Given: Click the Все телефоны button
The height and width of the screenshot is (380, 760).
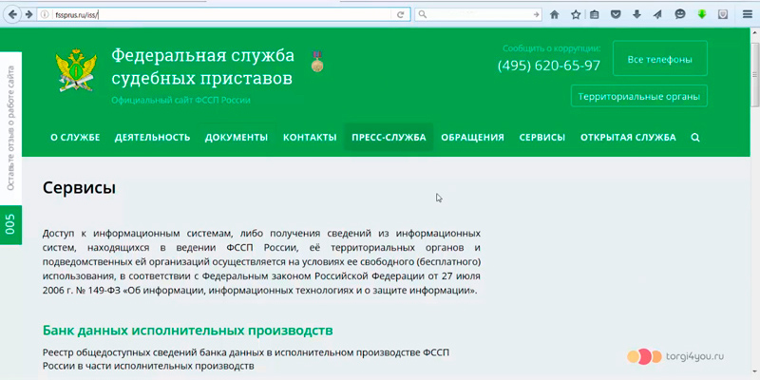Looking at the screenshot, I should (x=659, y=59).
